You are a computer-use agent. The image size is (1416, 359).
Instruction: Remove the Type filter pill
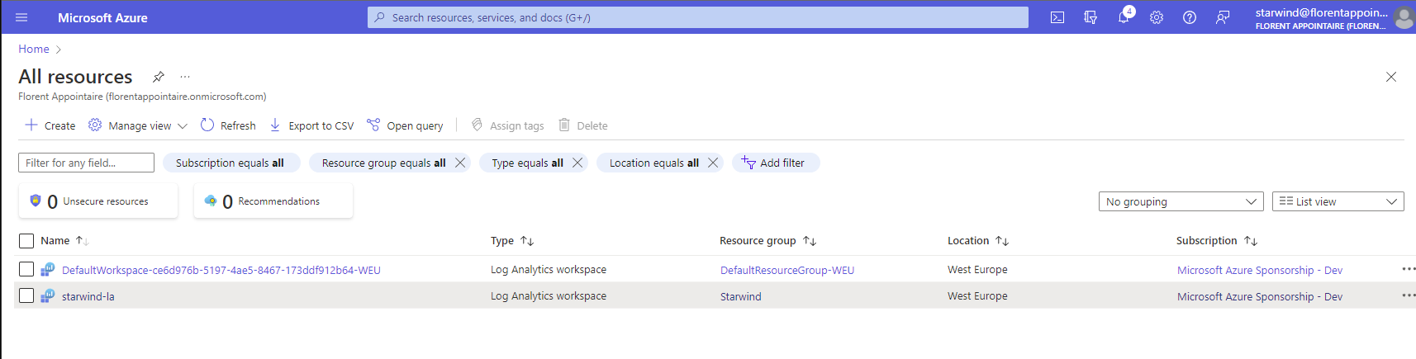click(577, 163)
